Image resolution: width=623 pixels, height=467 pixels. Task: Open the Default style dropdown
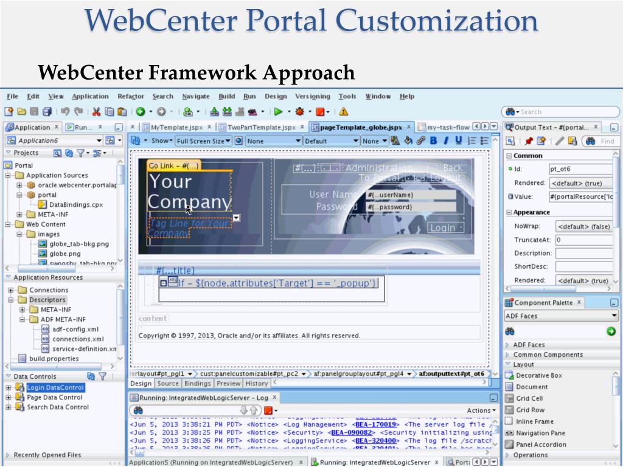pyautogui.click(x=332, y=140)
